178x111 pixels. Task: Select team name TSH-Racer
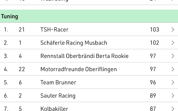pyautogui.click(x=55, y=30)
